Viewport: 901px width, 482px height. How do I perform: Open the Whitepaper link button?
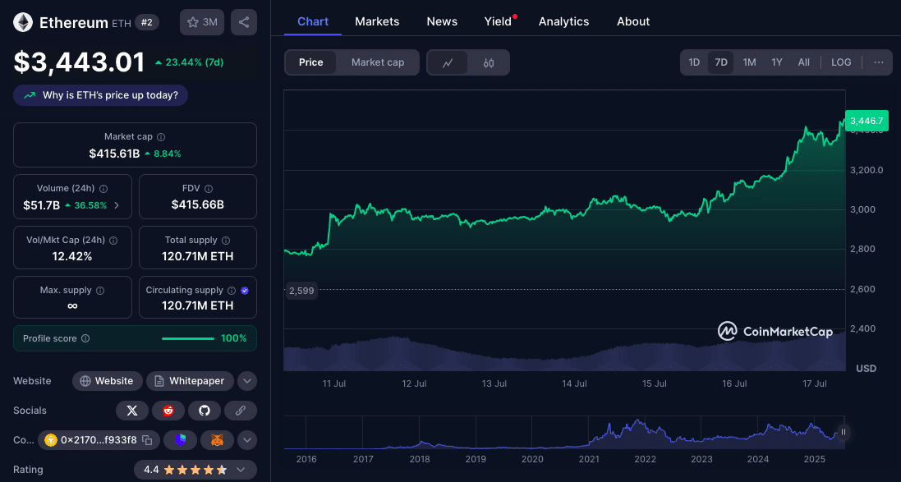coord(190,381)
